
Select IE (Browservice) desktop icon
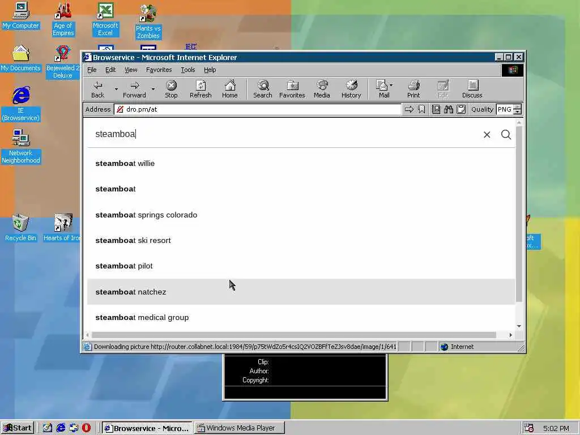(21, 104)
